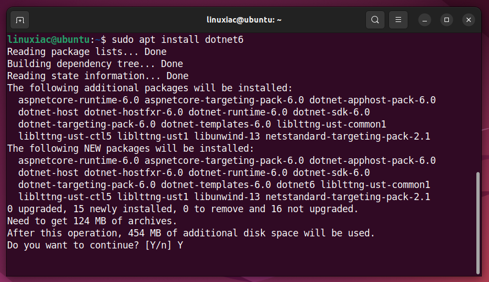The width and height of the screenshot is (489, 282).
Task: Close the terminal window
Action: pos(469,20)
